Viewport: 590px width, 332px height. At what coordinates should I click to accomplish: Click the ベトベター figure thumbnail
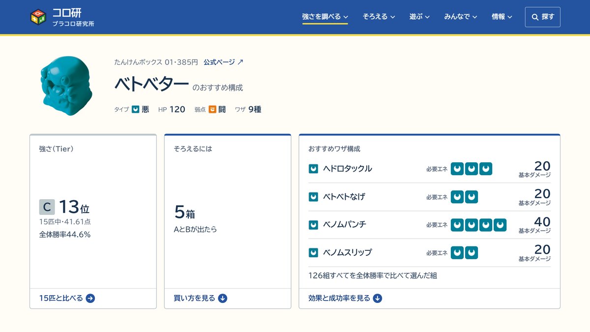[x=66, y=86]
